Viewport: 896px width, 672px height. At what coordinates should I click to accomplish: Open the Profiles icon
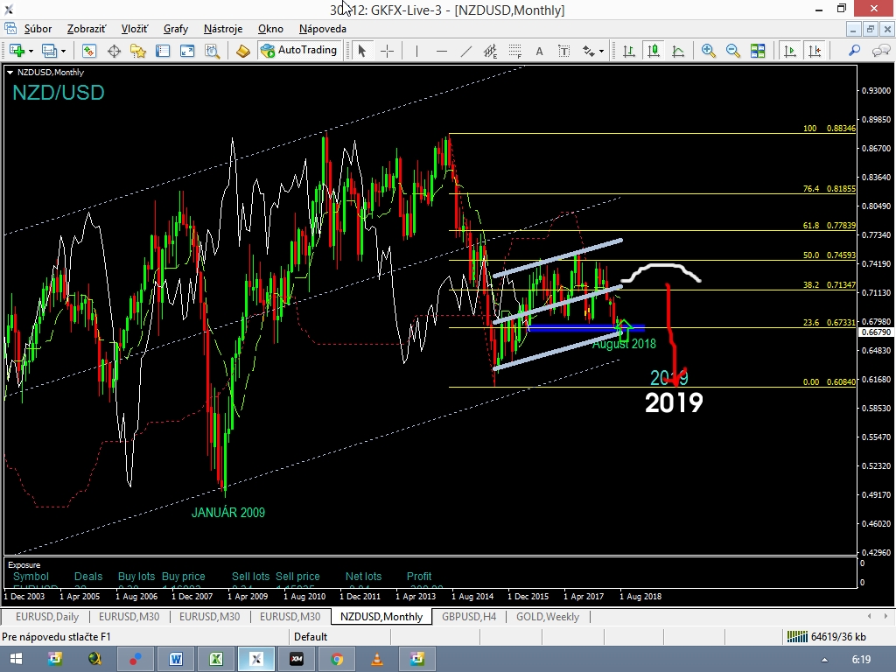coord(49,51)
